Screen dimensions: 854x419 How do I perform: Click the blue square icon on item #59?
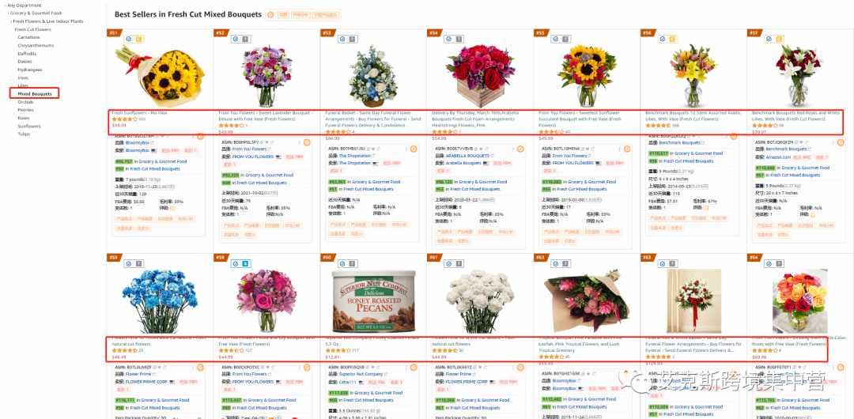[x=245, y=264]
